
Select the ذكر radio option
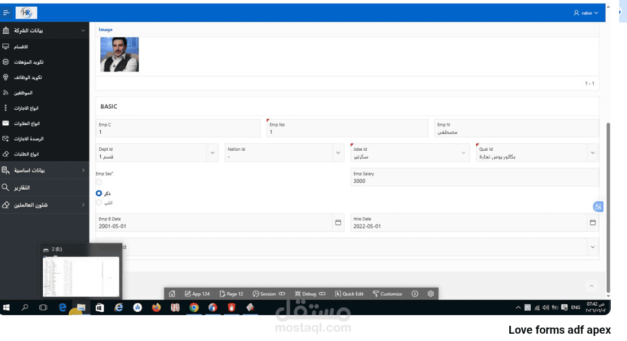(99, 193)
